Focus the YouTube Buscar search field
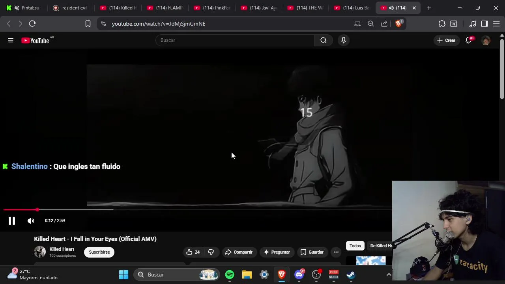The image size is (505, 284). click(235, 40)
